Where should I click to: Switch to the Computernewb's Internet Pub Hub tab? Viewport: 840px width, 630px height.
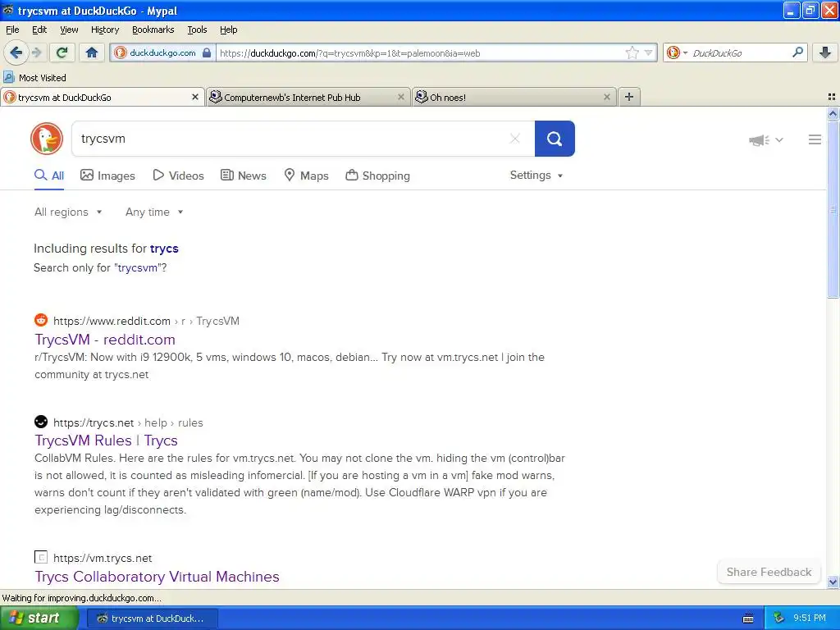click(x=308, y=97)
